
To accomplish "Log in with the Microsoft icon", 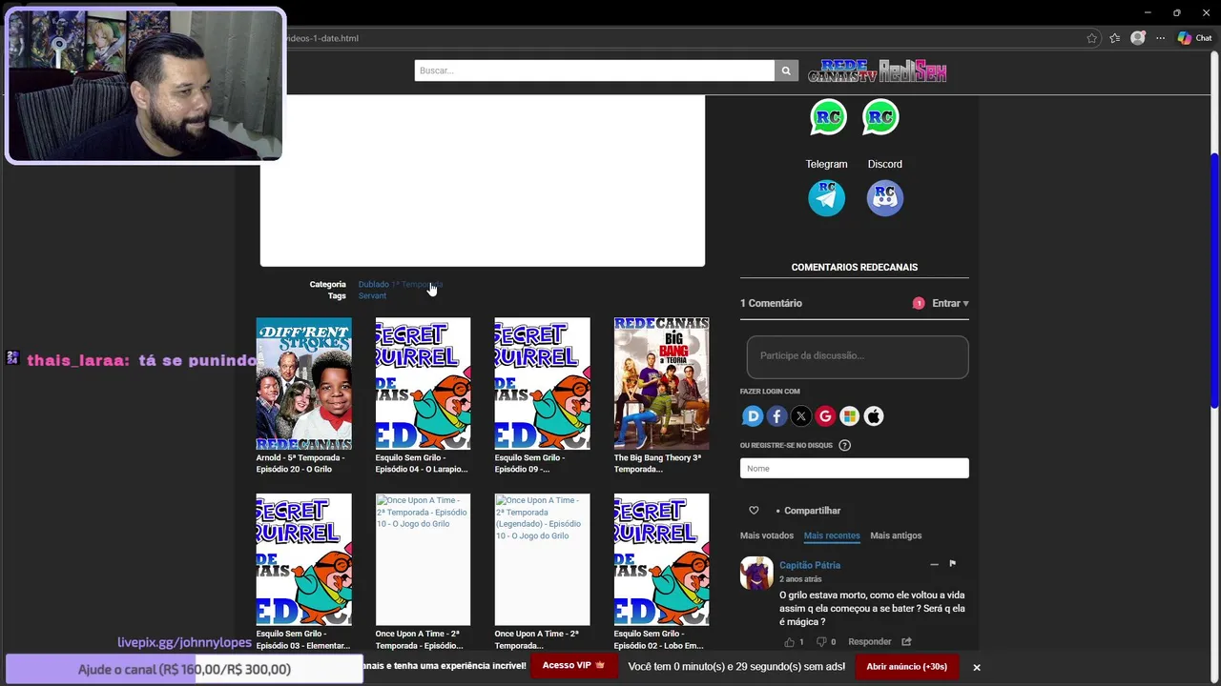I will pos(849,416).
